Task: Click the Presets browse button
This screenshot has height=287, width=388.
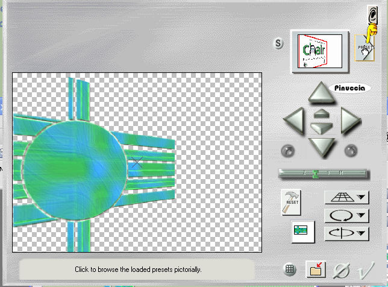Action: 365,48
